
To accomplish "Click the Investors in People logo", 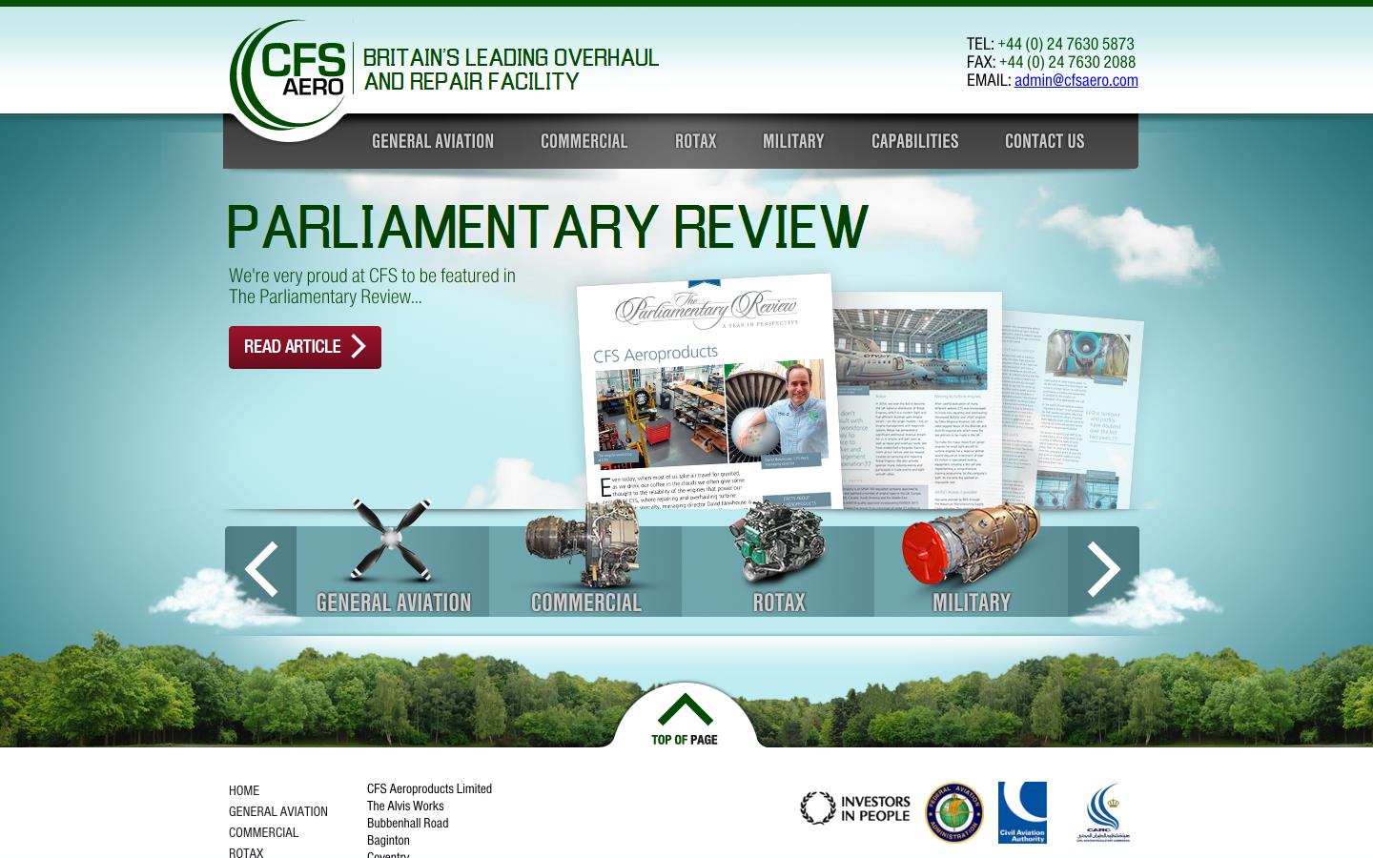I will (855, 808).
